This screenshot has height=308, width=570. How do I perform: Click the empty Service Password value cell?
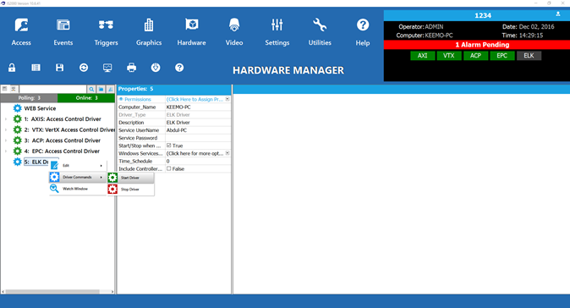(x=198, y=138)
